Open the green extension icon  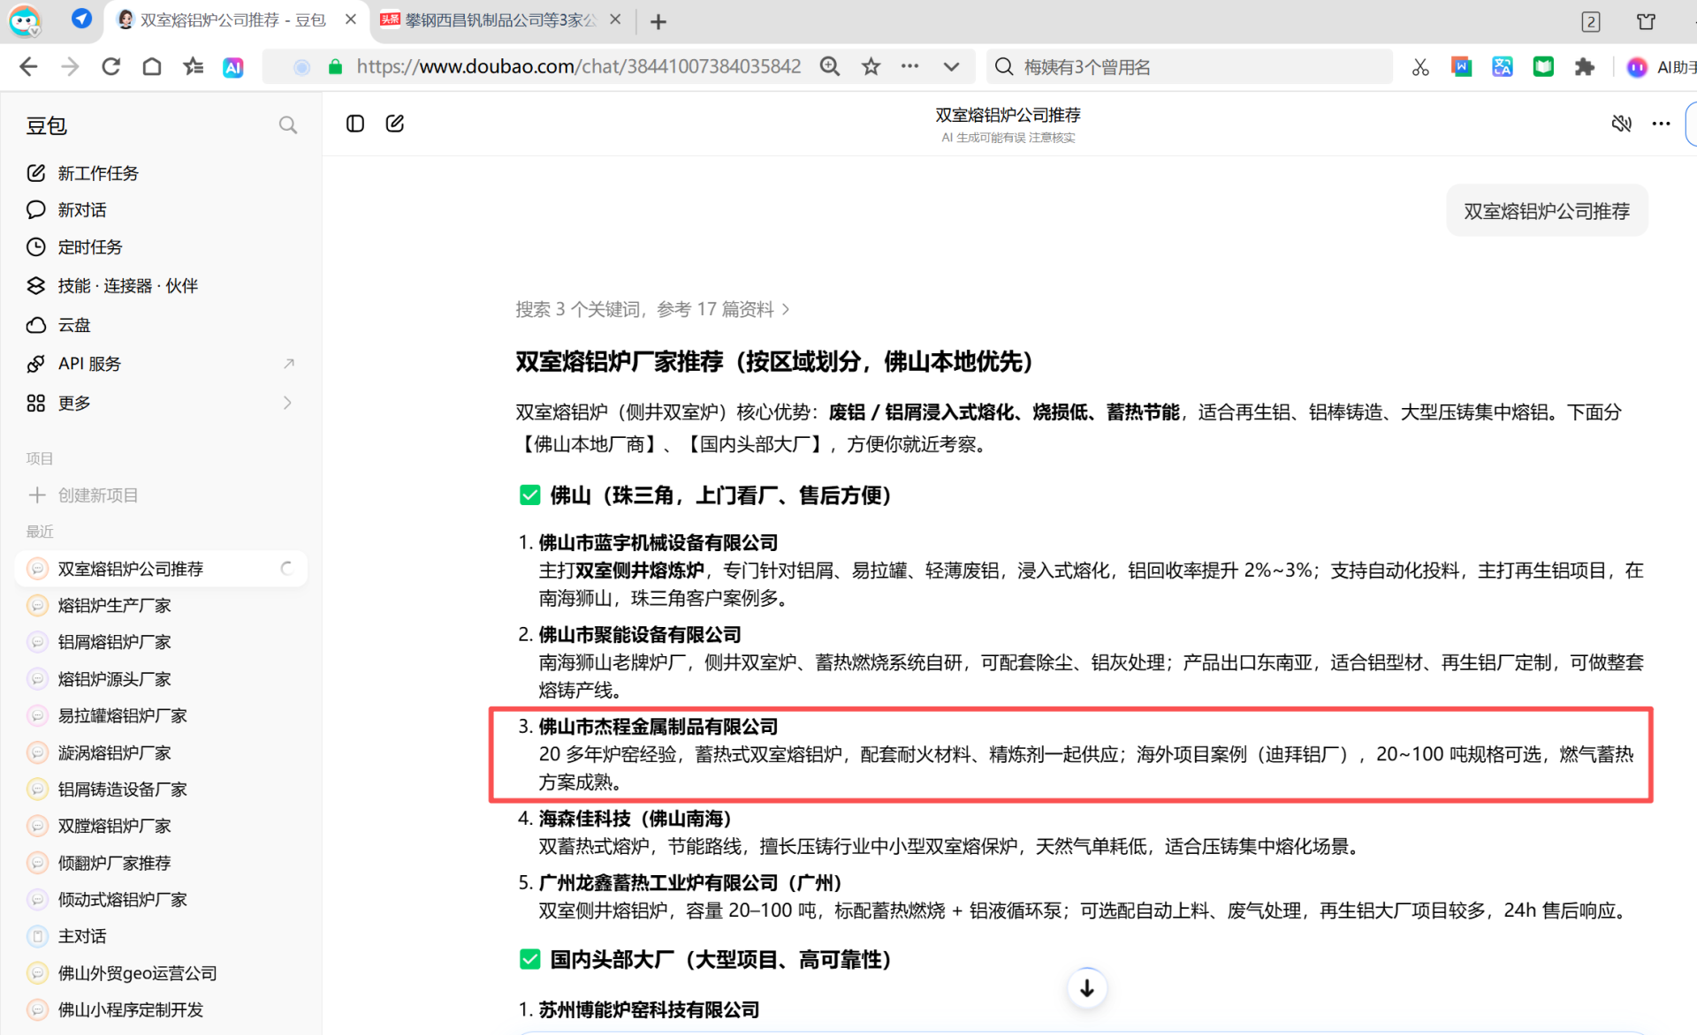(1543, 67)
